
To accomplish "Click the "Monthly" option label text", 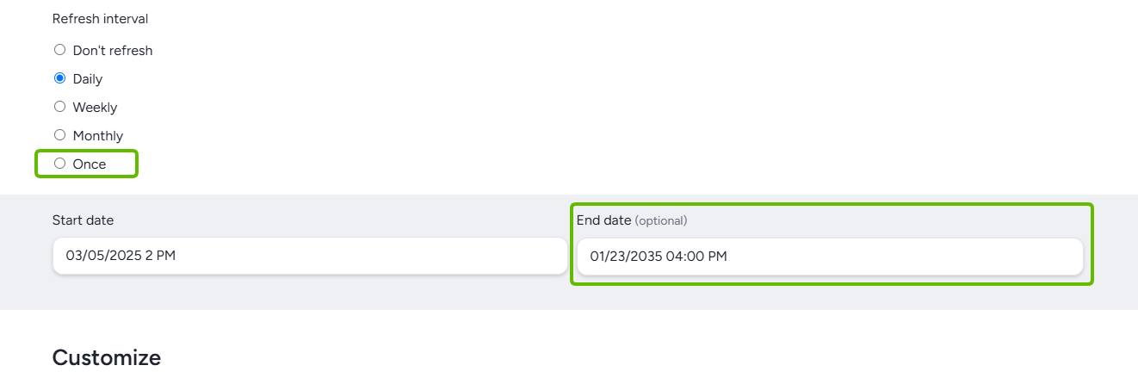I will click(x=98, y=136).
